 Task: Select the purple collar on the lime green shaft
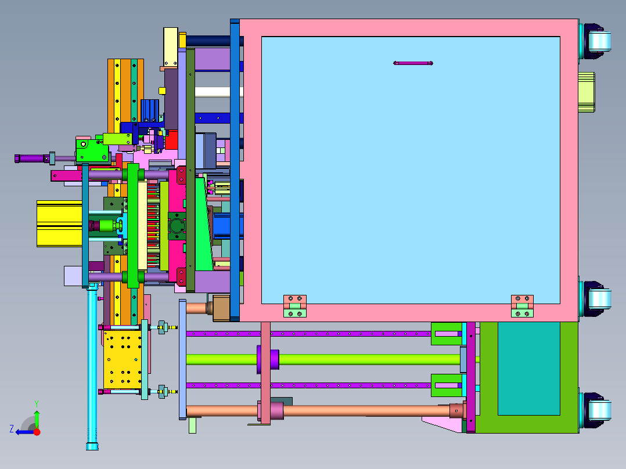(268, 360)
